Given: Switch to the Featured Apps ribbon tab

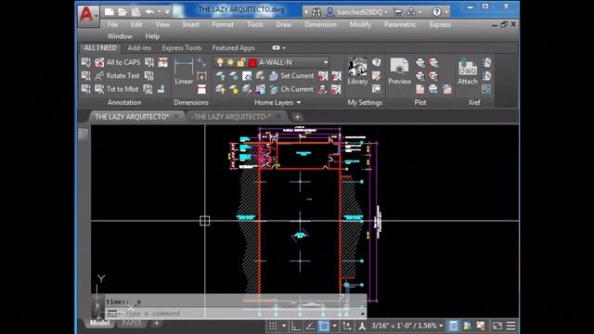Looking at the screenshot, I should point(233,47).
